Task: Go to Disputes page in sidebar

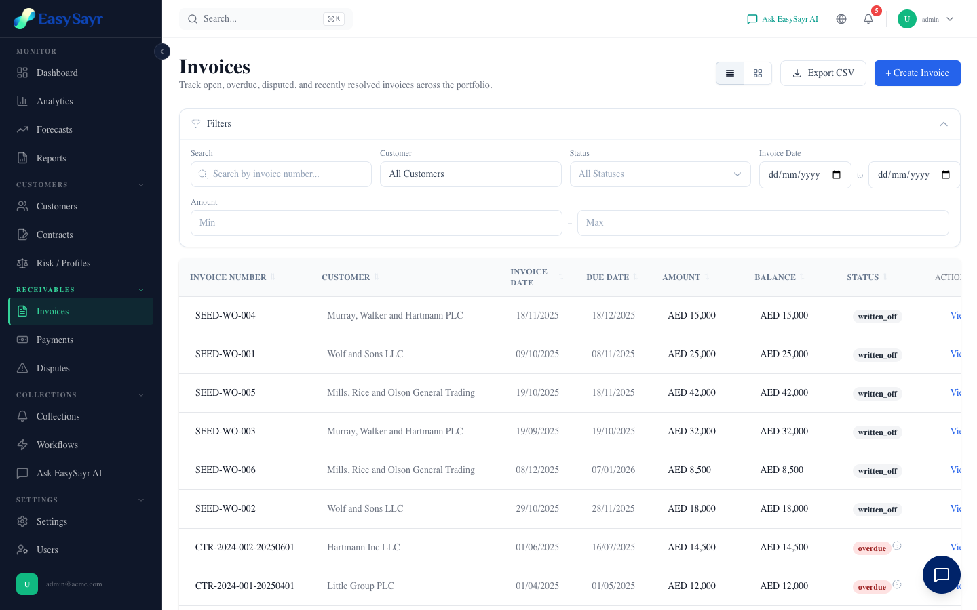Action: [53, 368]
